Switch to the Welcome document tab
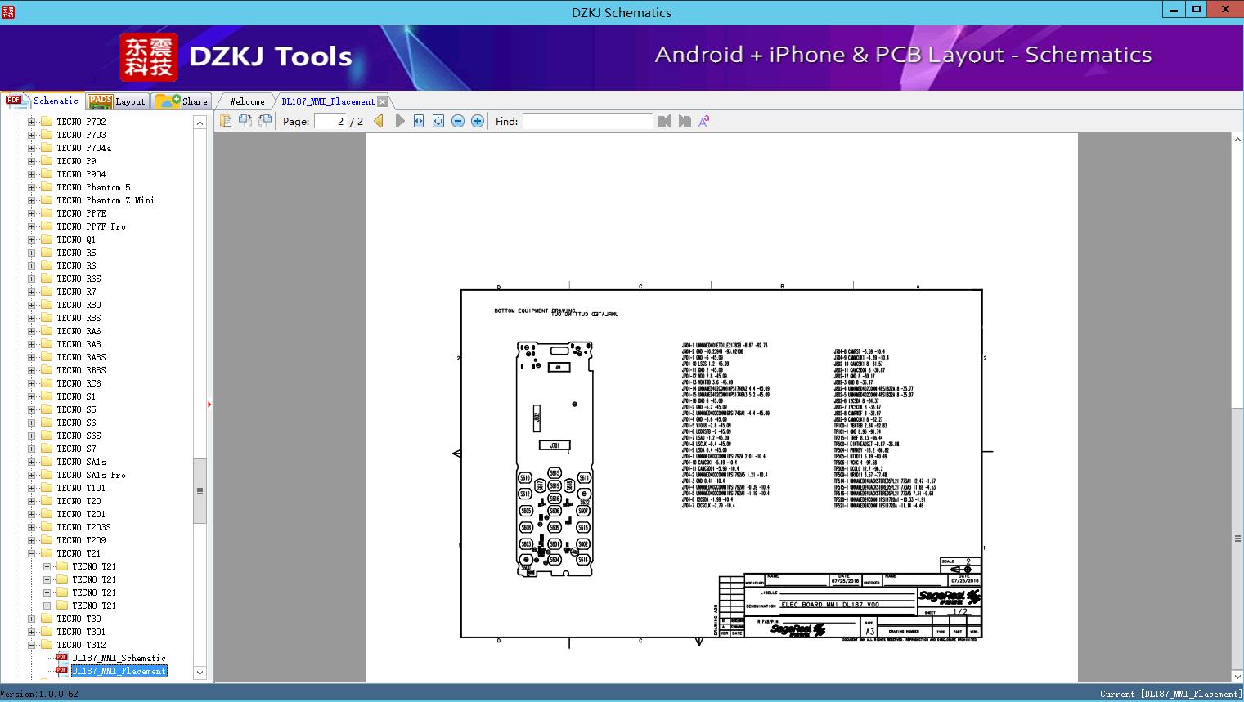 click(246, 101)
